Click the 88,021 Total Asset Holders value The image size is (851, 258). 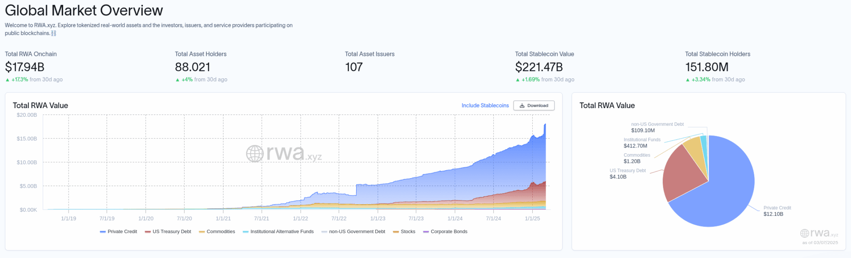coord(192,67)
